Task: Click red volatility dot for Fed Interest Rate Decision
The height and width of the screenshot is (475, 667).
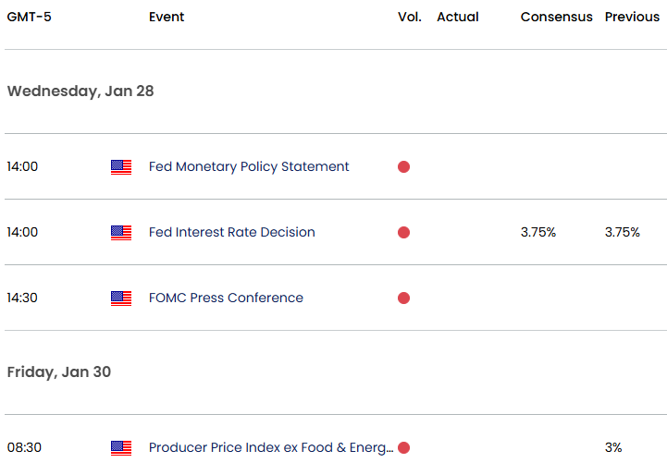Action: [x=403, y=233]
